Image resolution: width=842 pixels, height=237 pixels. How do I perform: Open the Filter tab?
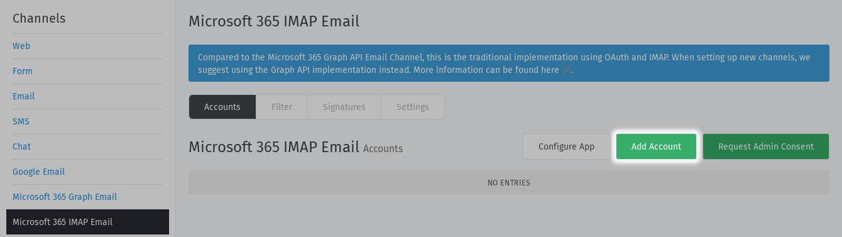[282, 107]
